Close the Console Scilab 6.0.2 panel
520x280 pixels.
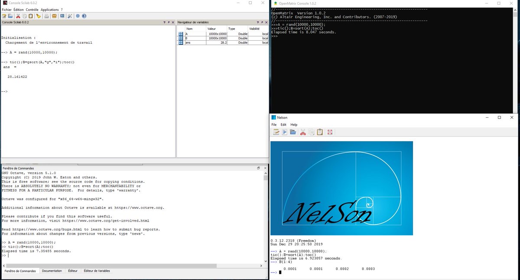[172, 23]
